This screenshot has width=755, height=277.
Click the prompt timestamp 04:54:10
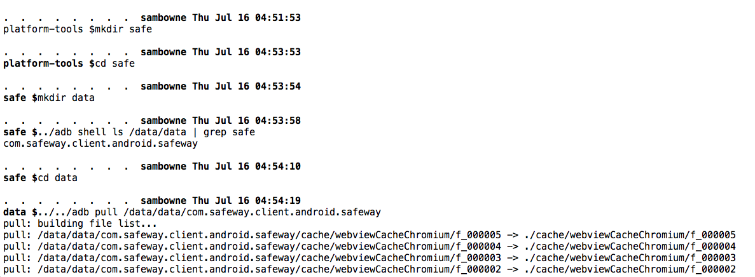(x=279, y=166)
